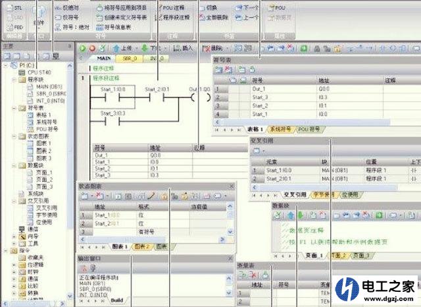Open the Table 1 tab in the symbol table
The width and height of the screenshot is (421, 307).
(x=255, y=130)
